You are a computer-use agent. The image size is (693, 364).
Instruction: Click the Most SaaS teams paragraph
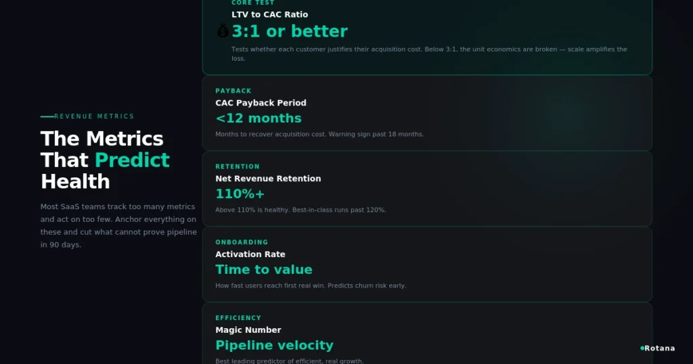click(x=118, y=226)
